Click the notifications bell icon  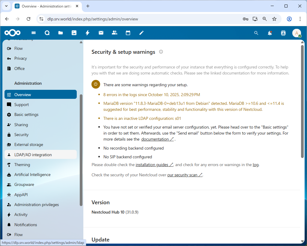coord(270,33)
